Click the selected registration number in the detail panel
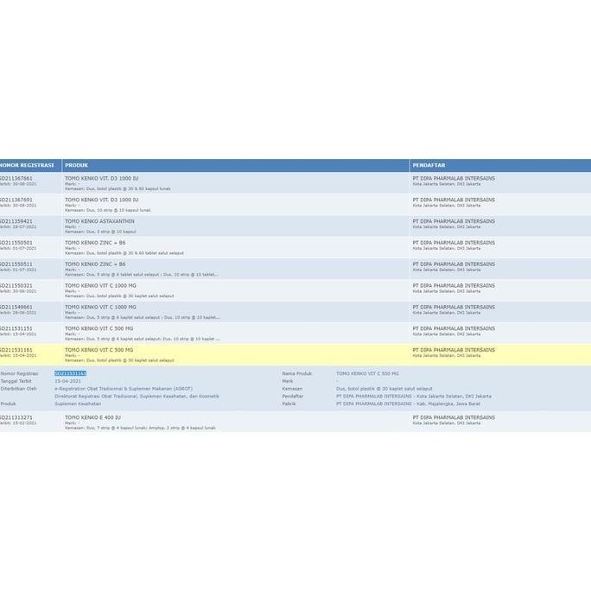Screen dimensions: 591x591 tap(71, 373)
